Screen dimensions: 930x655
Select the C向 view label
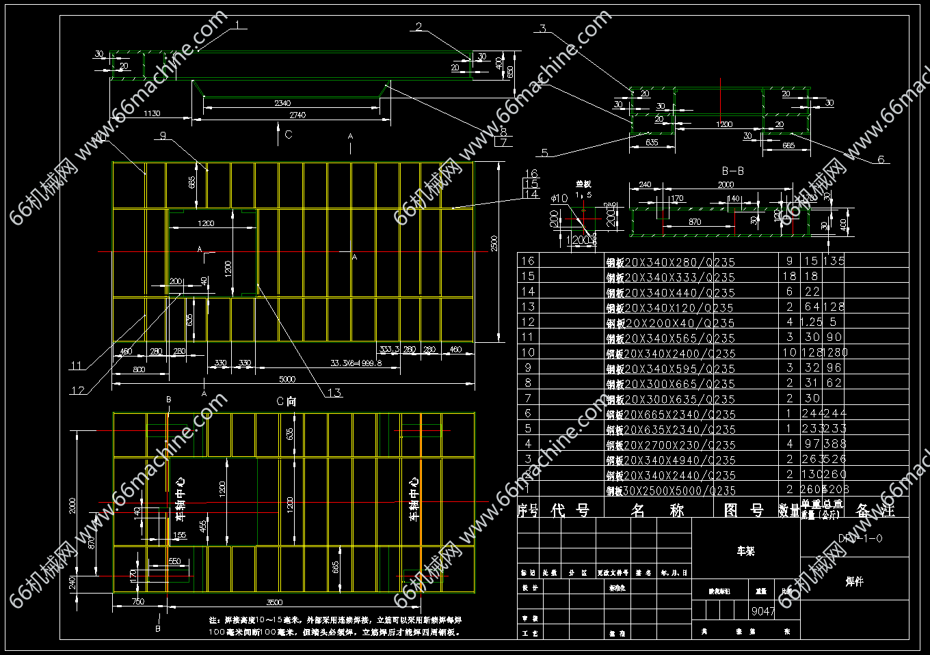click(286, 402)
